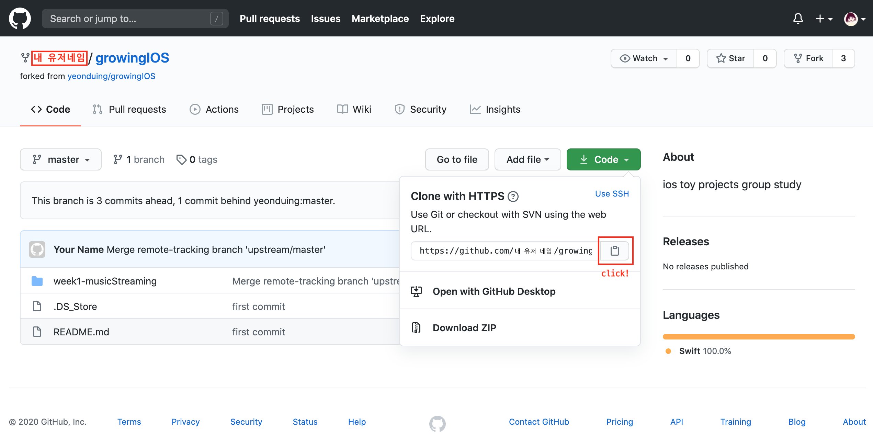
Task: Open the yeonduing/growingIOS upstream link
Action: click(111, 76)
